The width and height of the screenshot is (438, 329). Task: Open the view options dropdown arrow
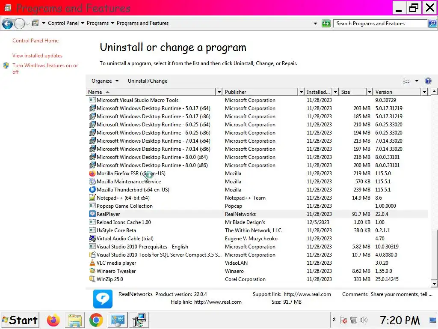[x=417, y=81]
